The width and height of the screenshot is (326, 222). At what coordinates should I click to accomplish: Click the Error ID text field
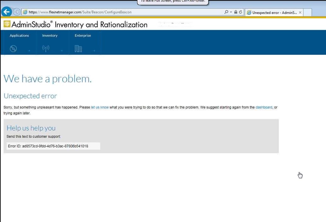pos(53,146)
